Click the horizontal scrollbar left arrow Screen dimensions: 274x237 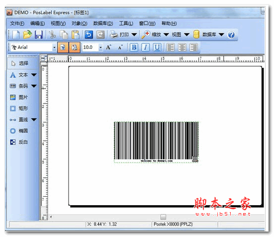click(51, 217)
